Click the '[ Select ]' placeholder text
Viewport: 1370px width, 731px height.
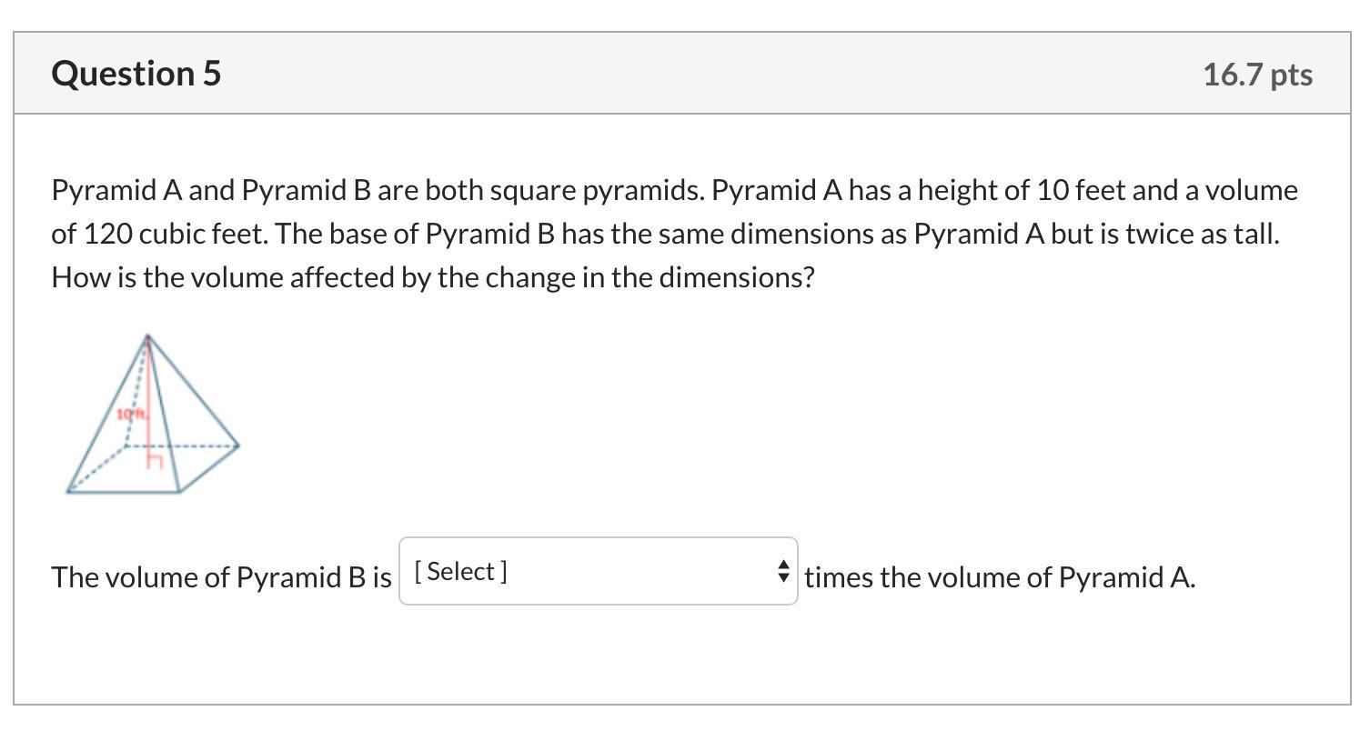(460, 572)
